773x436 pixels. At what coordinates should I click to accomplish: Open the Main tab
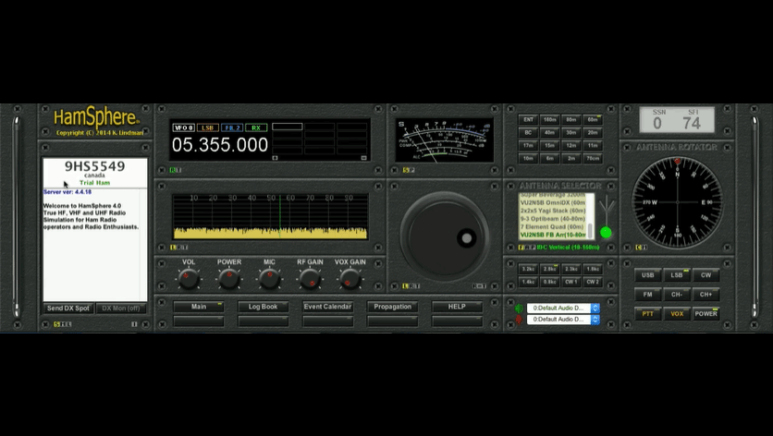[x=199, y=307]
